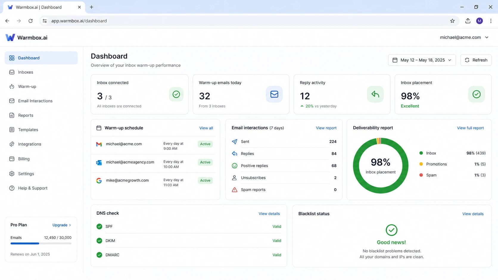
Task: Go to Reports page
Action: pos(41,115)
